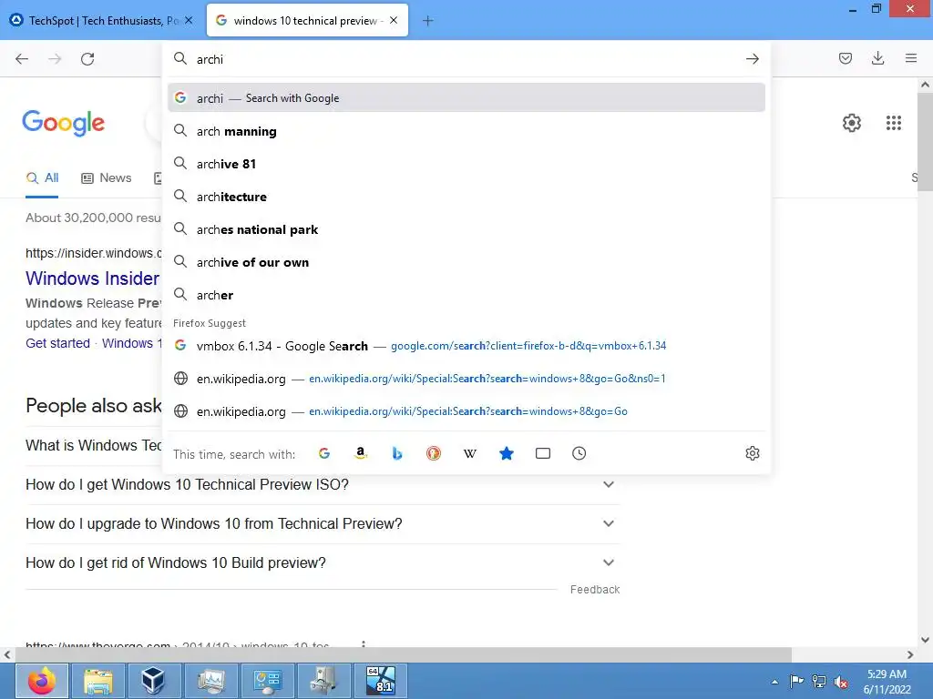933x699 pixels.
Task: Search bookmarks using the star icon
Action: pyautogui.click(x=507, y=453)
